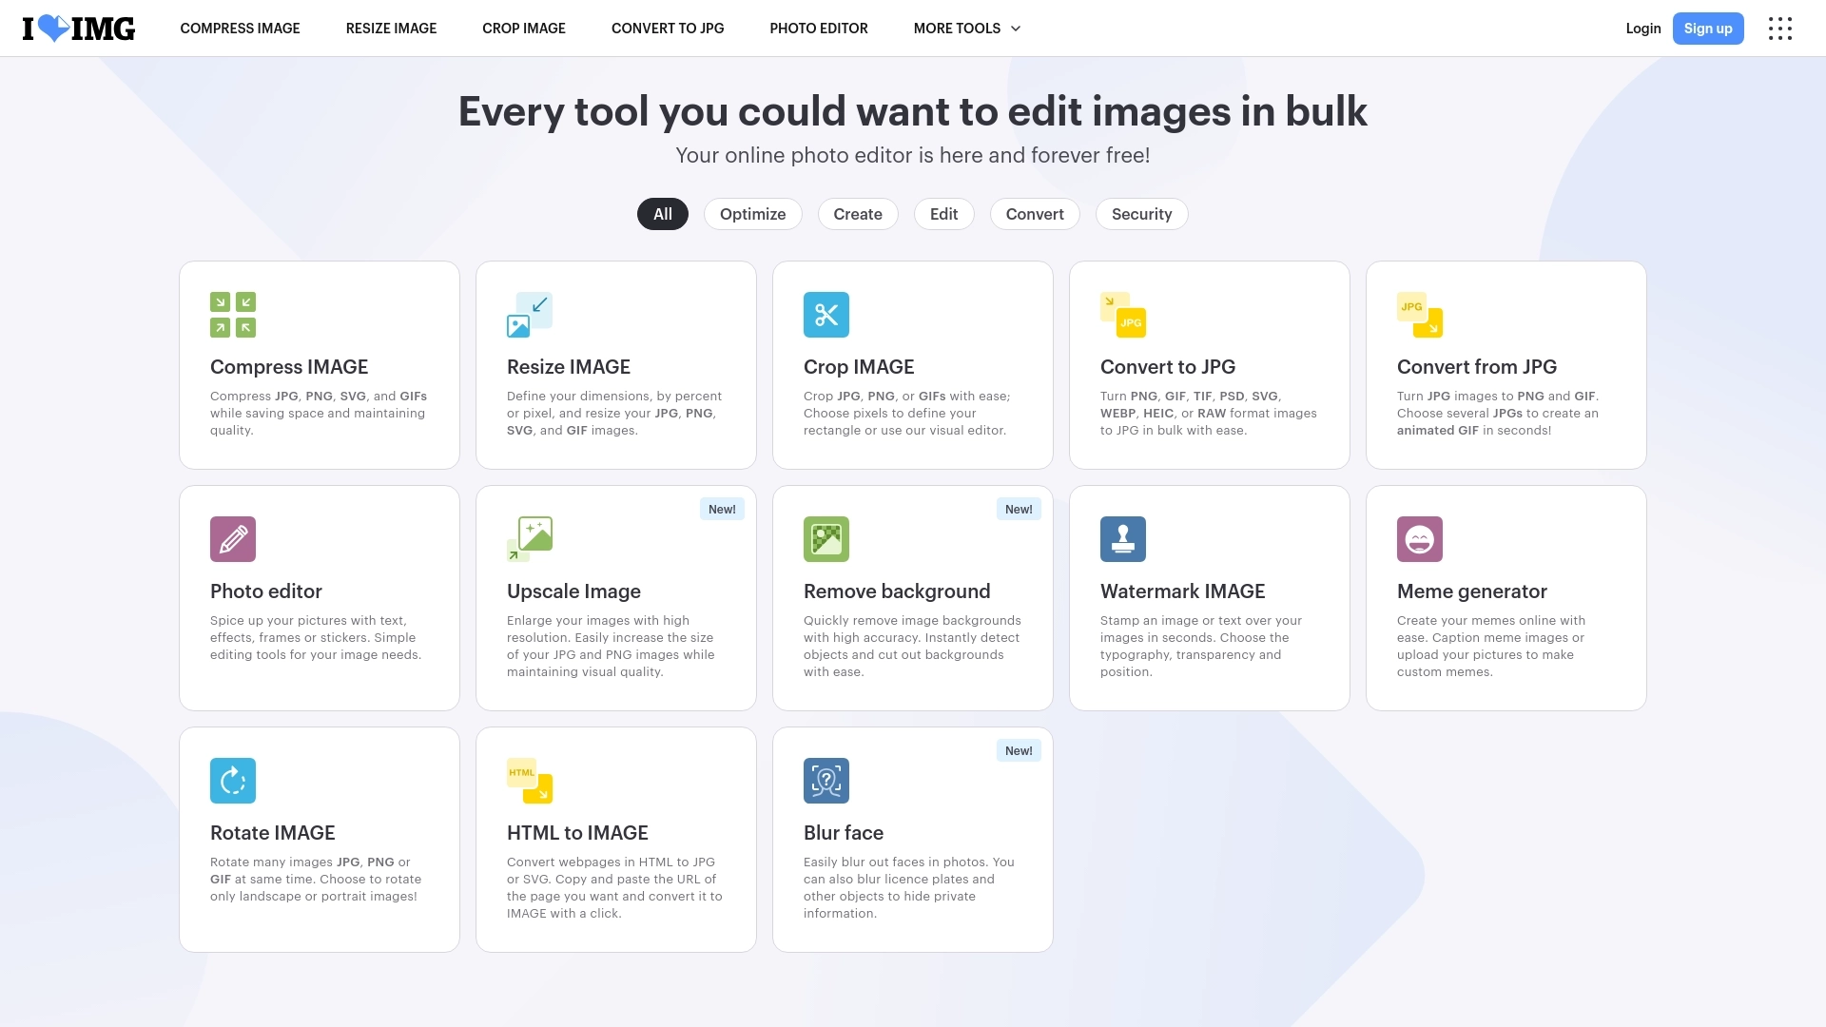This screenshot has height=1027, width=1826.
Task: Filter tools by Create
Action: [858, 214]
